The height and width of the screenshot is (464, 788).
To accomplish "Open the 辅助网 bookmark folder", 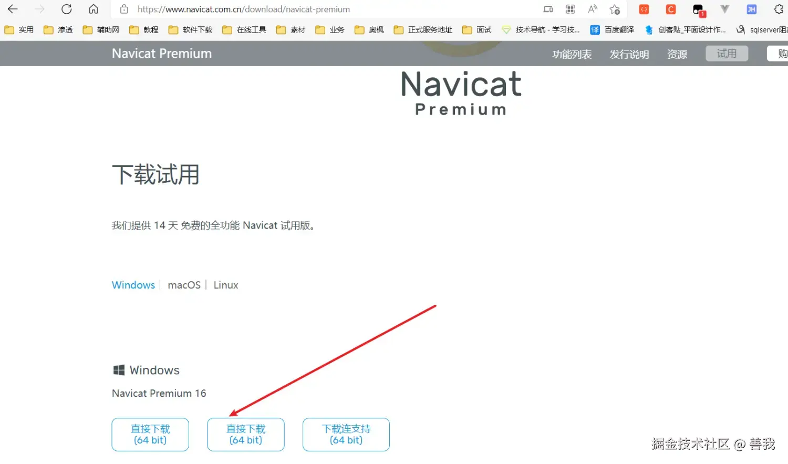I will pyautogui.click(x=101, y=30).
